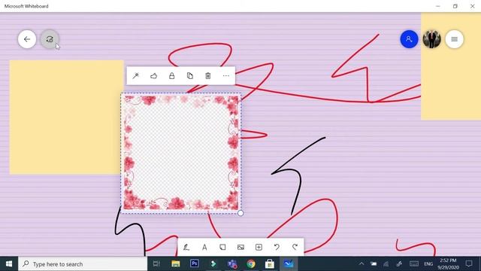Delete the selected image with trash icon

[208, 76]
